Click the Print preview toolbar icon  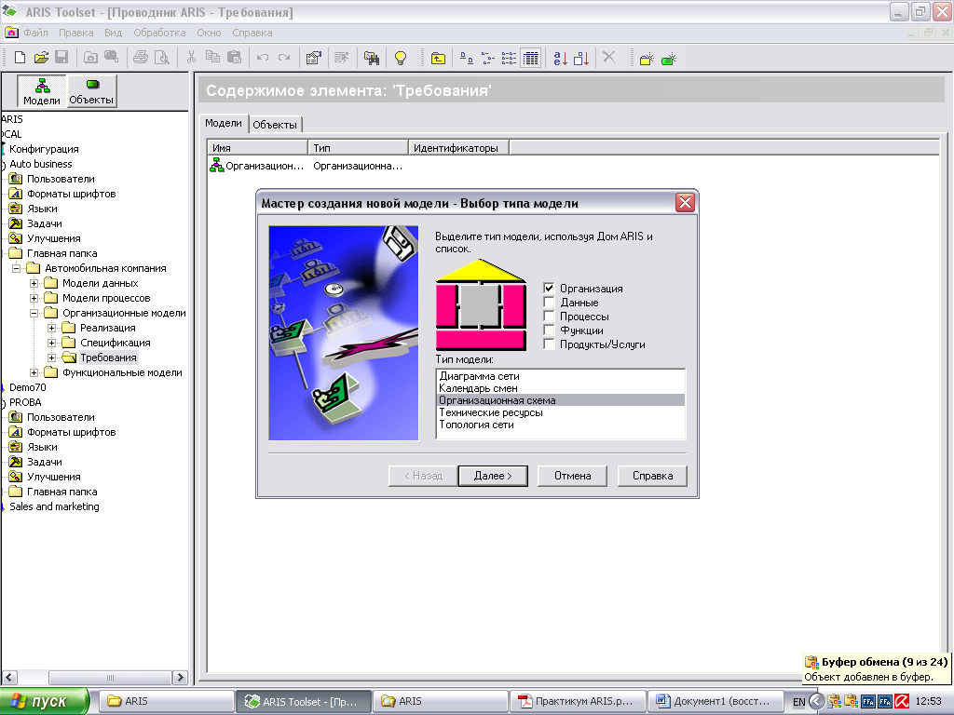(x=162, y=58)
